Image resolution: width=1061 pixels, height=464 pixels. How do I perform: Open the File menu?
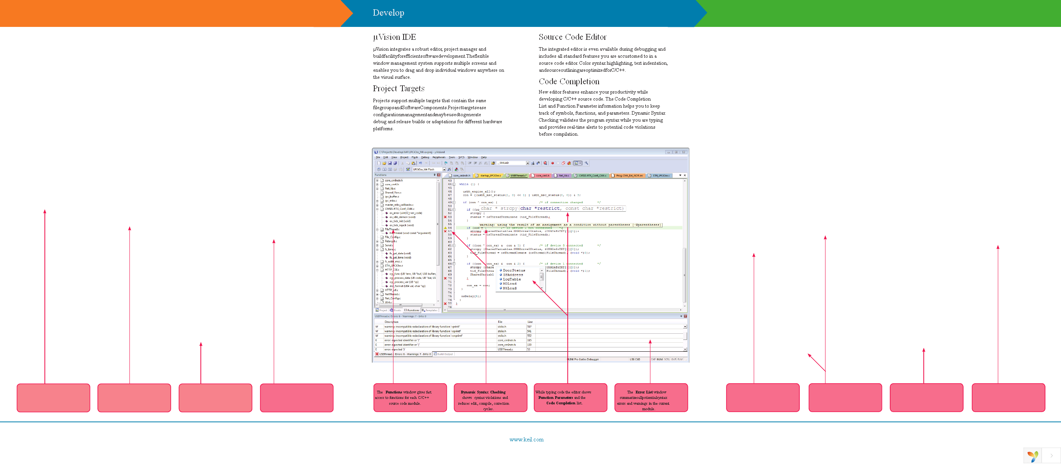378,157
